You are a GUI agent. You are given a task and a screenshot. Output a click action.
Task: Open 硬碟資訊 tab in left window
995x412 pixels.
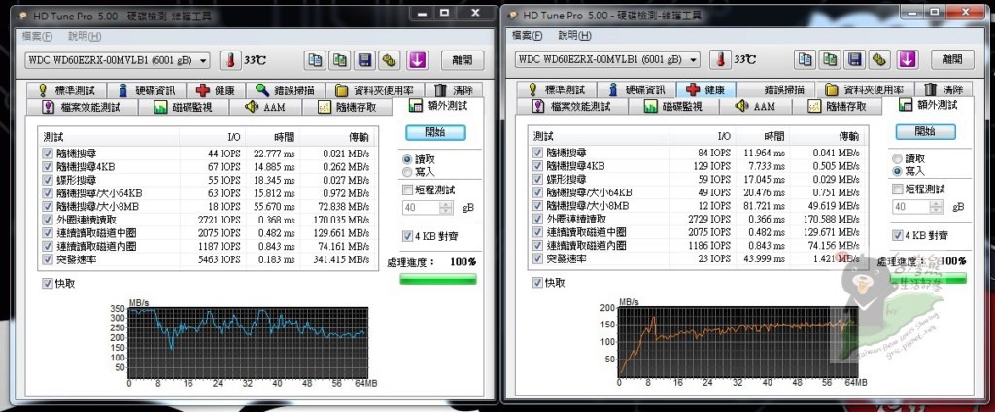pyautogui.click(x=146, y=90)
